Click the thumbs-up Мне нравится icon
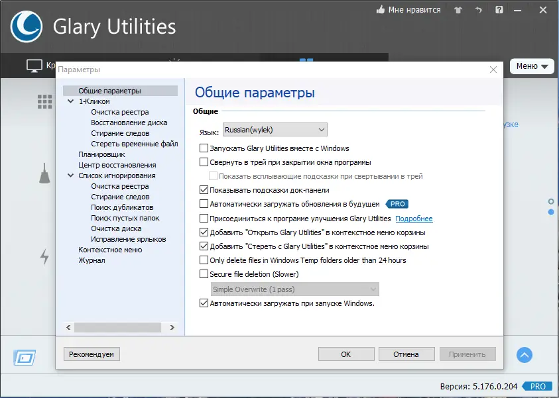 pos(381,10)
